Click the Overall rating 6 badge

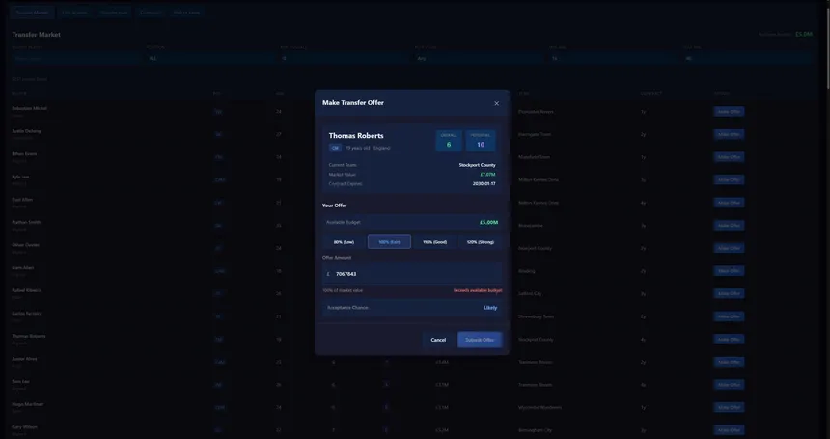[449, 141]
